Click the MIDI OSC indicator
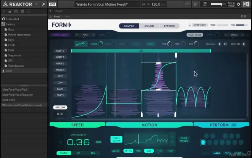Image resolution: width=252 pixels, height=158 pixels. [x=204, y=4]
